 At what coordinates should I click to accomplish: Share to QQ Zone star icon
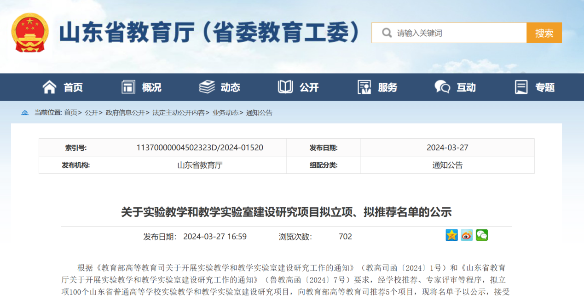tap(452, 235)
